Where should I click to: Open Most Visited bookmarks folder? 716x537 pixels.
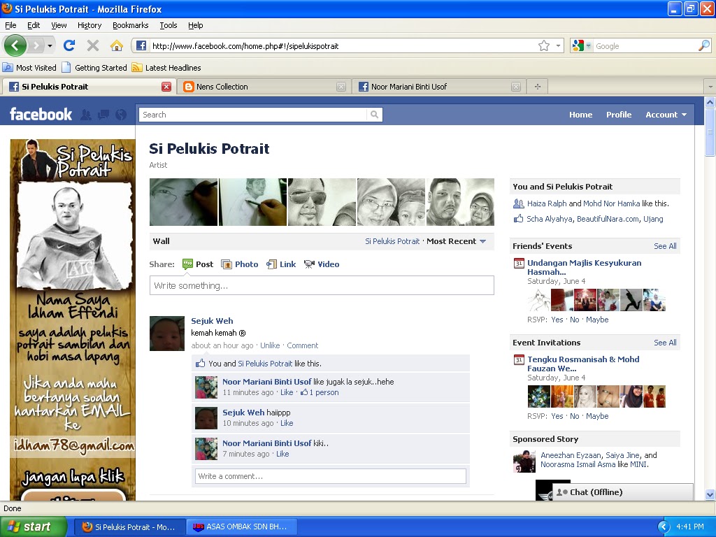(29, 68)
